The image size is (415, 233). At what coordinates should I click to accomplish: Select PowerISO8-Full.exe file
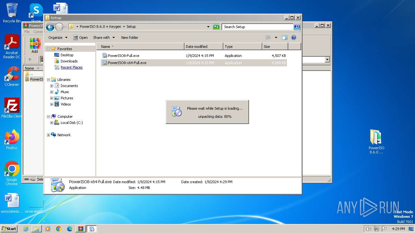pyautogui.click(x=194, y=56)
